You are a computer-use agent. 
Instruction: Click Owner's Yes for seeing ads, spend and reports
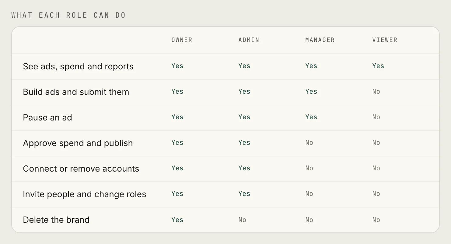177,66
